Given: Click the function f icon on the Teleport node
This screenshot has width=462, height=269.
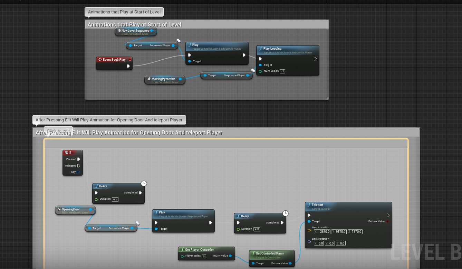Looking at the screenshot, I should tap(309, 205).
